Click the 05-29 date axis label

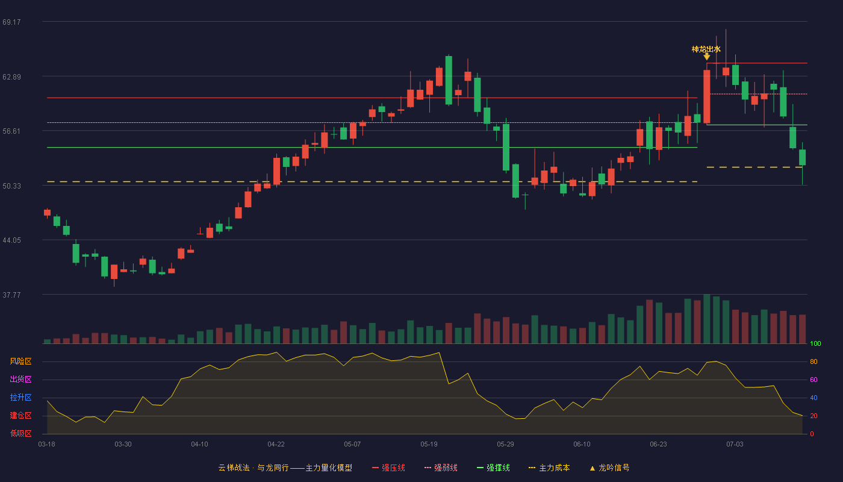coord(505,444)
